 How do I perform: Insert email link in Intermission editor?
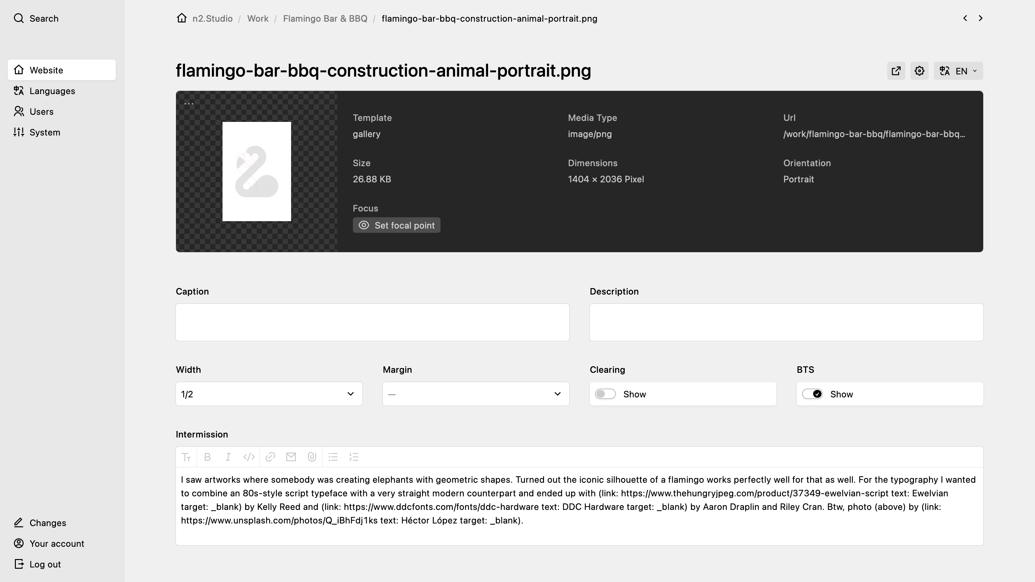click(x=291, y=457)
